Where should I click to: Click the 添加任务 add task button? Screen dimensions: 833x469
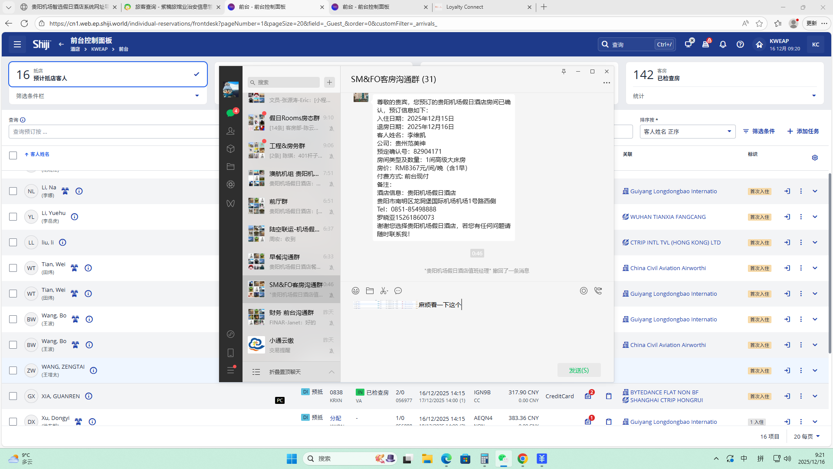[803, 131]
